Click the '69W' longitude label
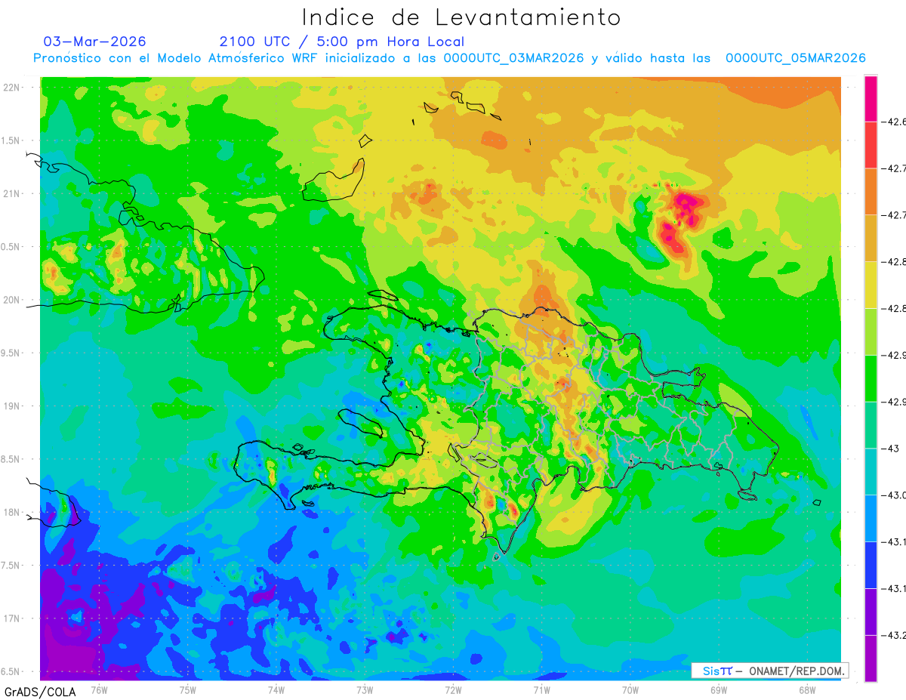 coord(719,689)
